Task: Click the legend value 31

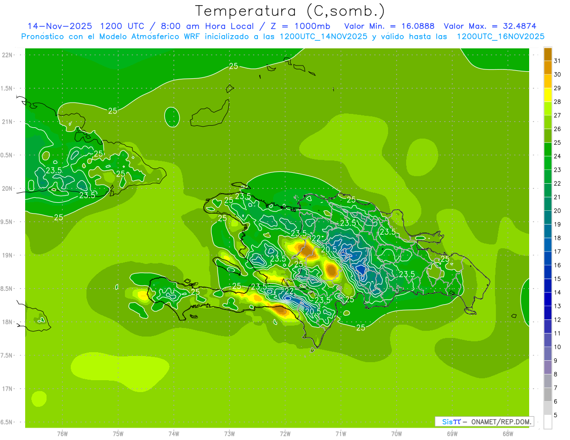Action: 557,61
